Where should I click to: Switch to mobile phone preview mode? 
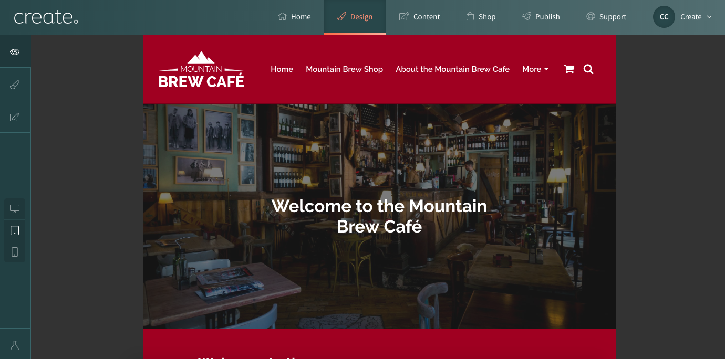pos(15,252)
